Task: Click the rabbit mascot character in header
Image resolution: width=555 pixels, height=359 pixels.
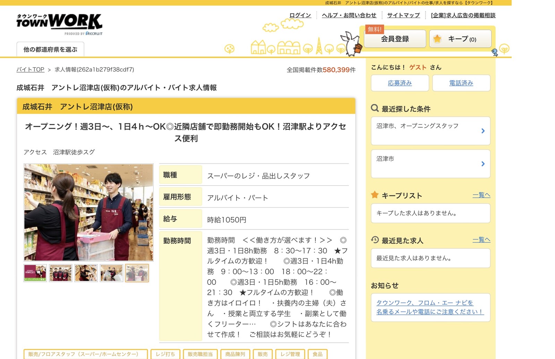Action: coord(352,43)
